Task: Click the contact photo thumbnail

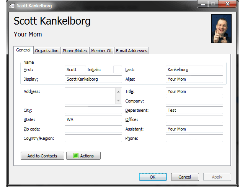Action: tap(221, 28)
